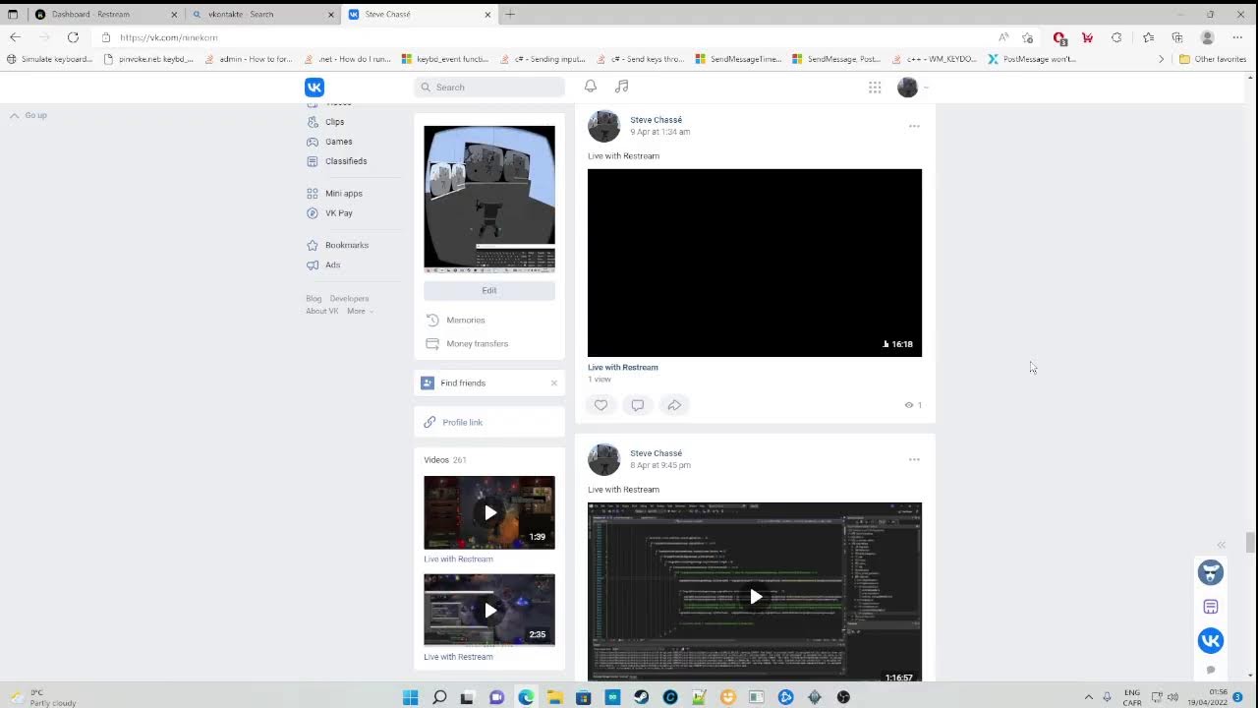
Task: Open the profile photo thumbnail
Action: 489,199
